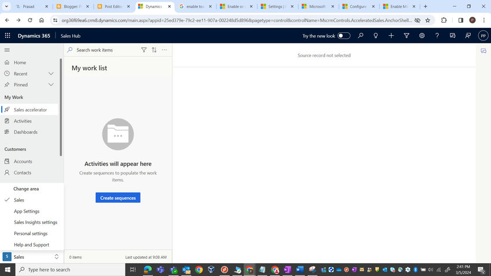
Task: Switch to the Settings browser tab
Action: [277, 6]
